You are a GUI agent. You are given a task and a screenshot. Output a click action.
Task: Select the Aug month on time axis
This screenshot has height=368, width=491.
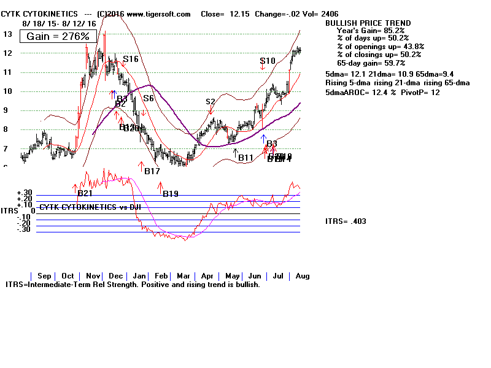[302, 276]
